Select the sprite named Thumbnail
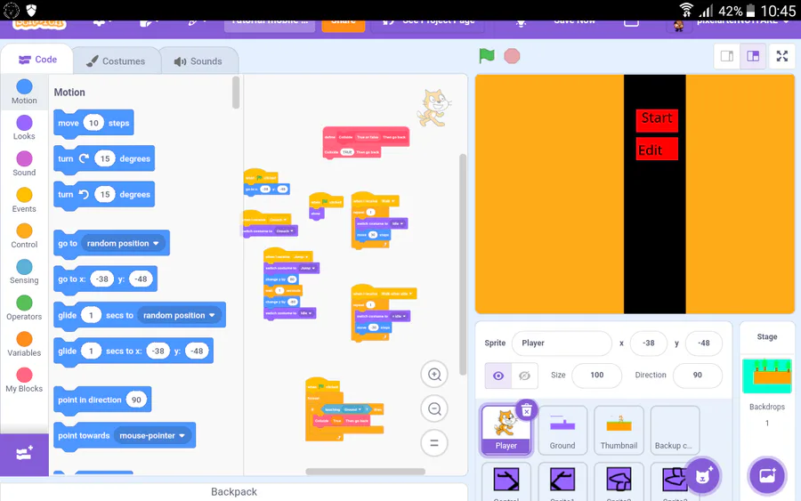The width and height of the screenshot is (801, 501). (x=619, y=430)
